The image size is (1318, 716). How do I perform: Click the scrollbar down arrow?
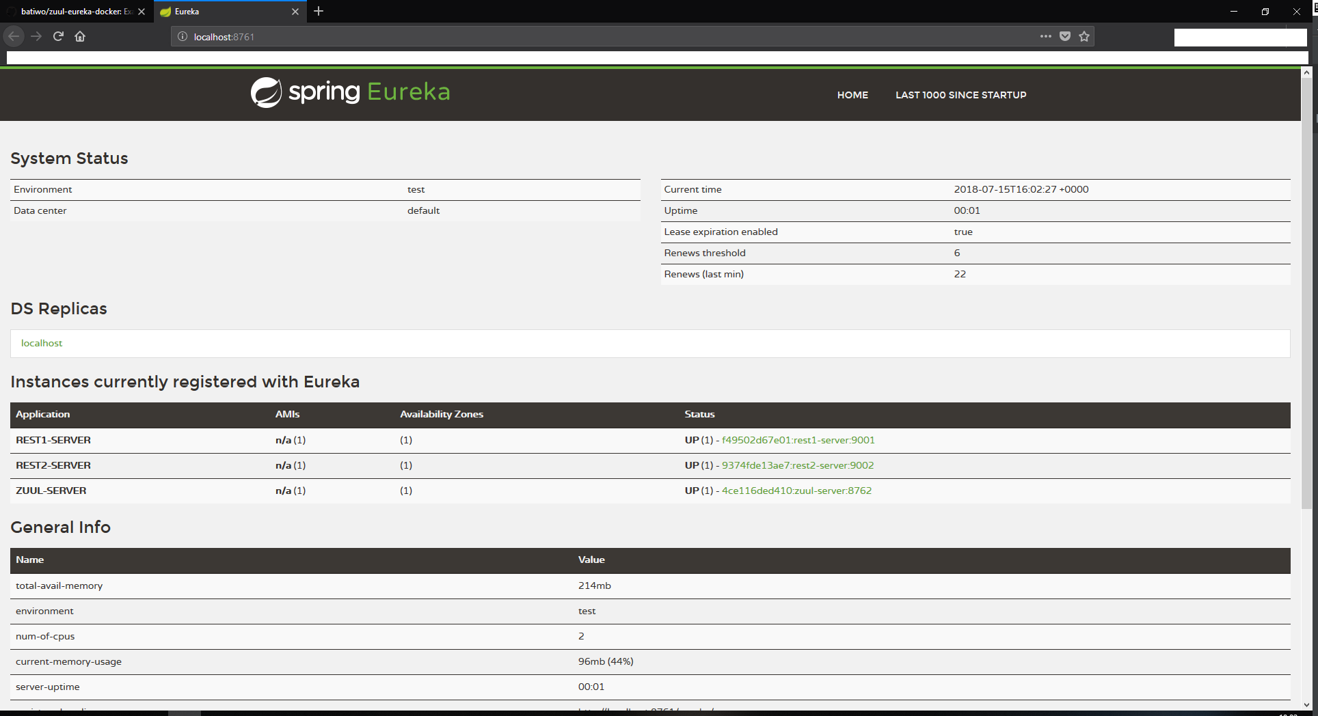pyautogui.click(x=1306, y=704)
